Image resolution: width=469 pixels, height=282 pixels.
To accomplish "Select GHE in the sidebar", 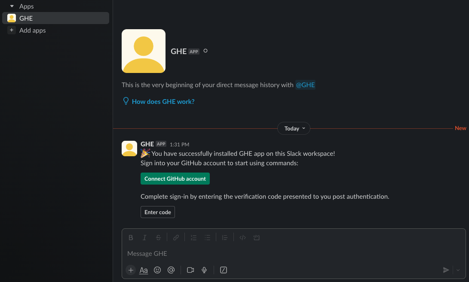I will click(x=55, y=18).
